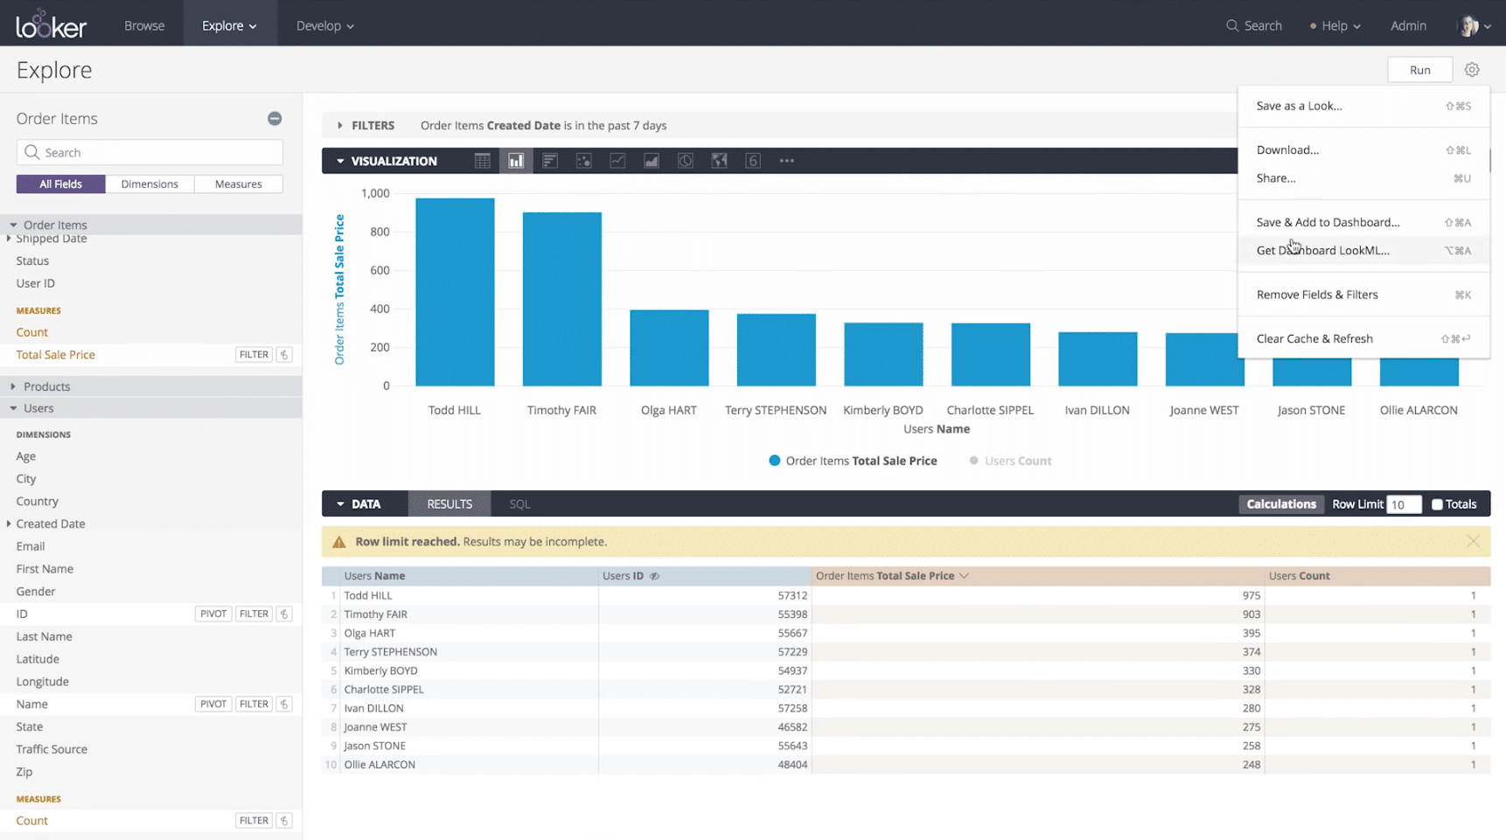Switch to scatterplot visualization
The height and width of the screenshot is (840, 1506).
click(583, 161)
